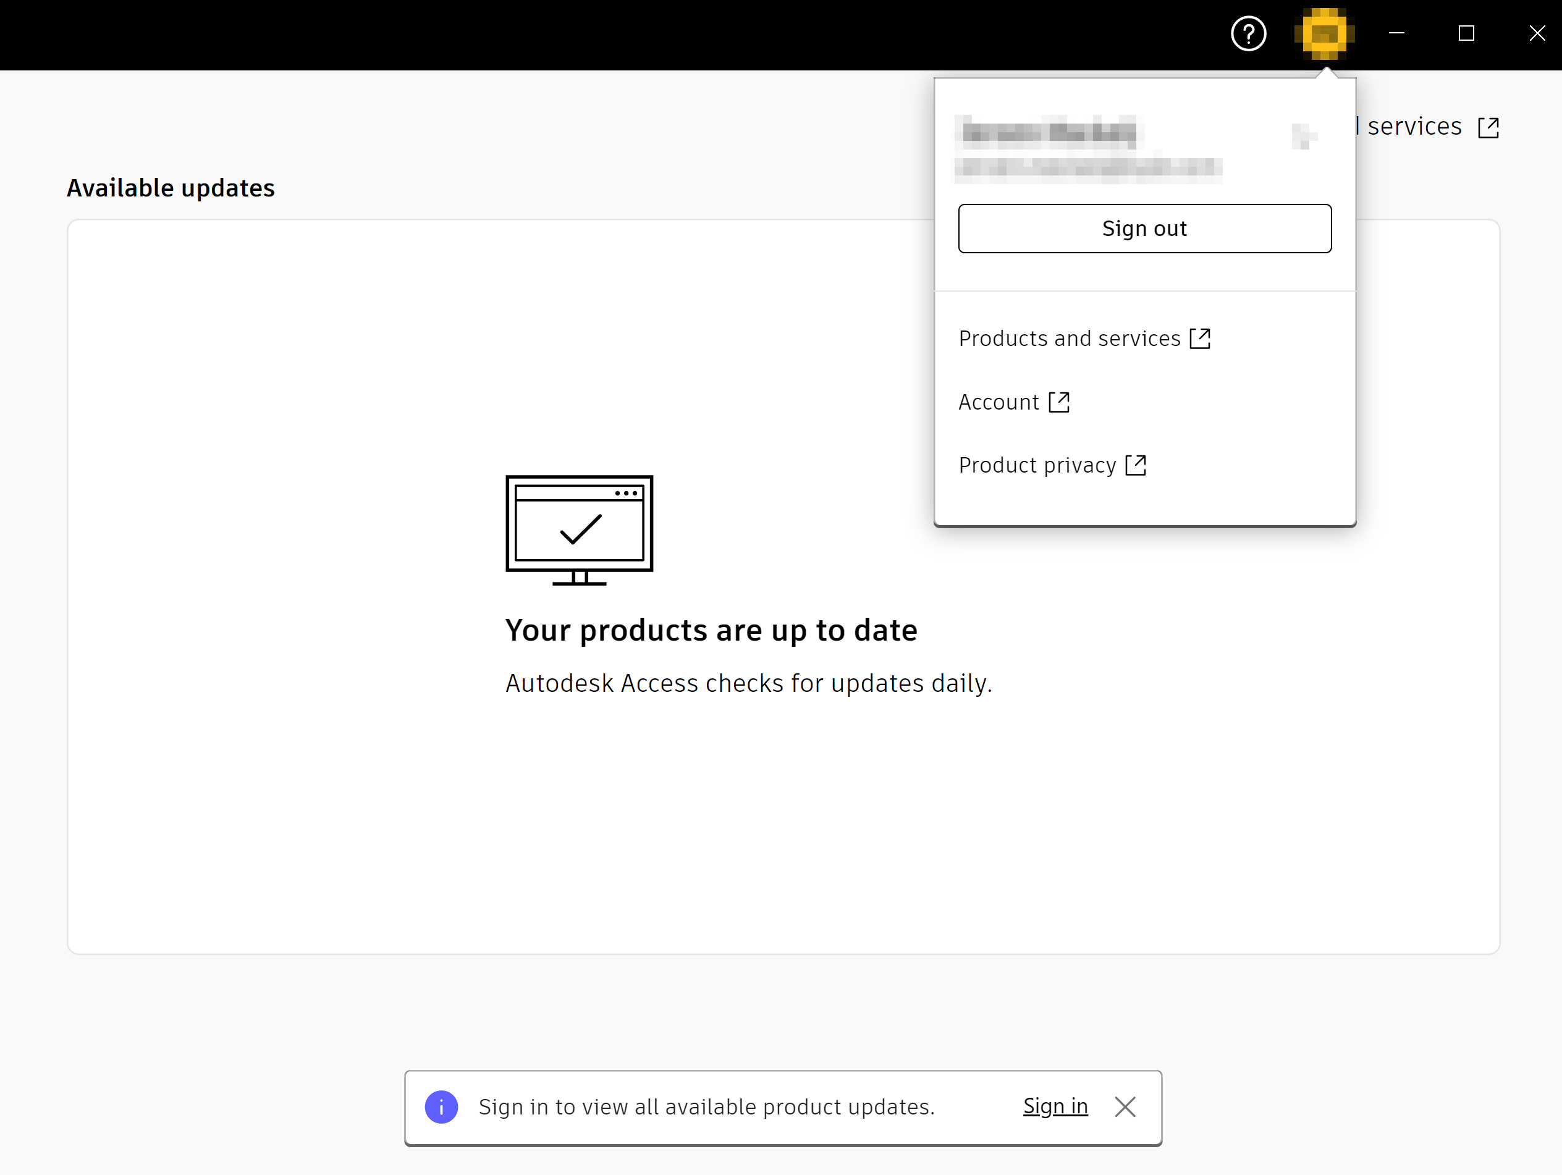Click the external link icon beside header services
This screenshot has height=1175, width=1562.
[1488, 127]
